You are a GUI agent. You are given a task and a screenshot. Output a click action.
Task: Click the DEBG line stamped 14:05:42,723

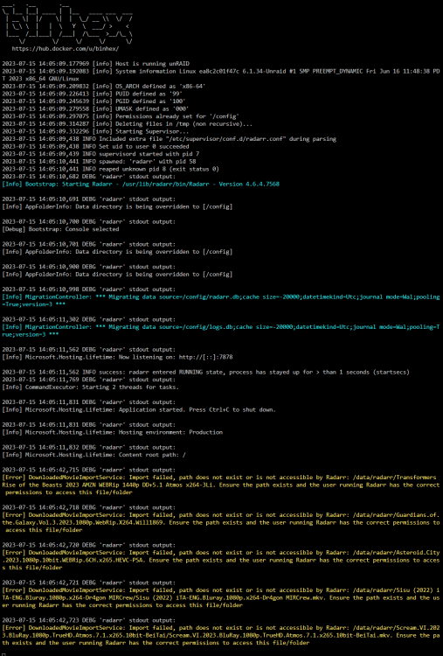(88, 621)
